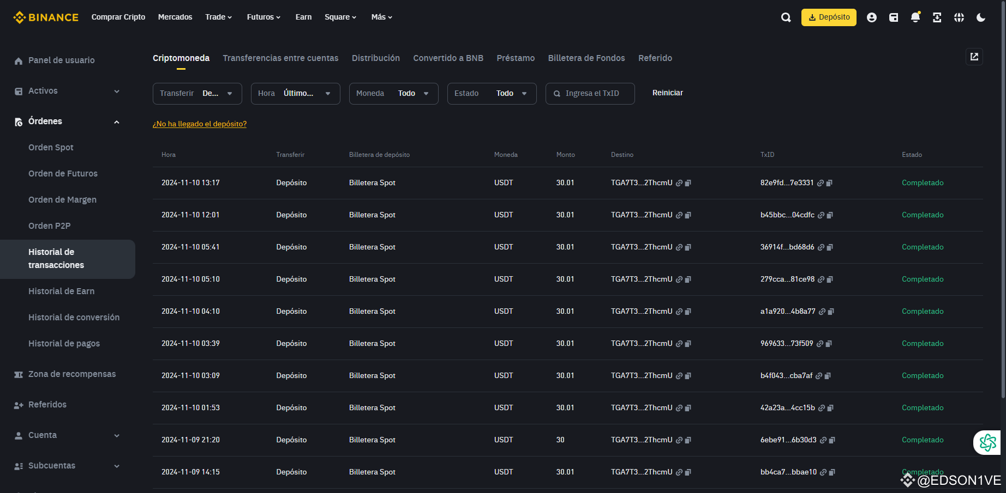Screen dimensions: 1006x493
Task: Click the Binance logo
Action: [46, 17]
